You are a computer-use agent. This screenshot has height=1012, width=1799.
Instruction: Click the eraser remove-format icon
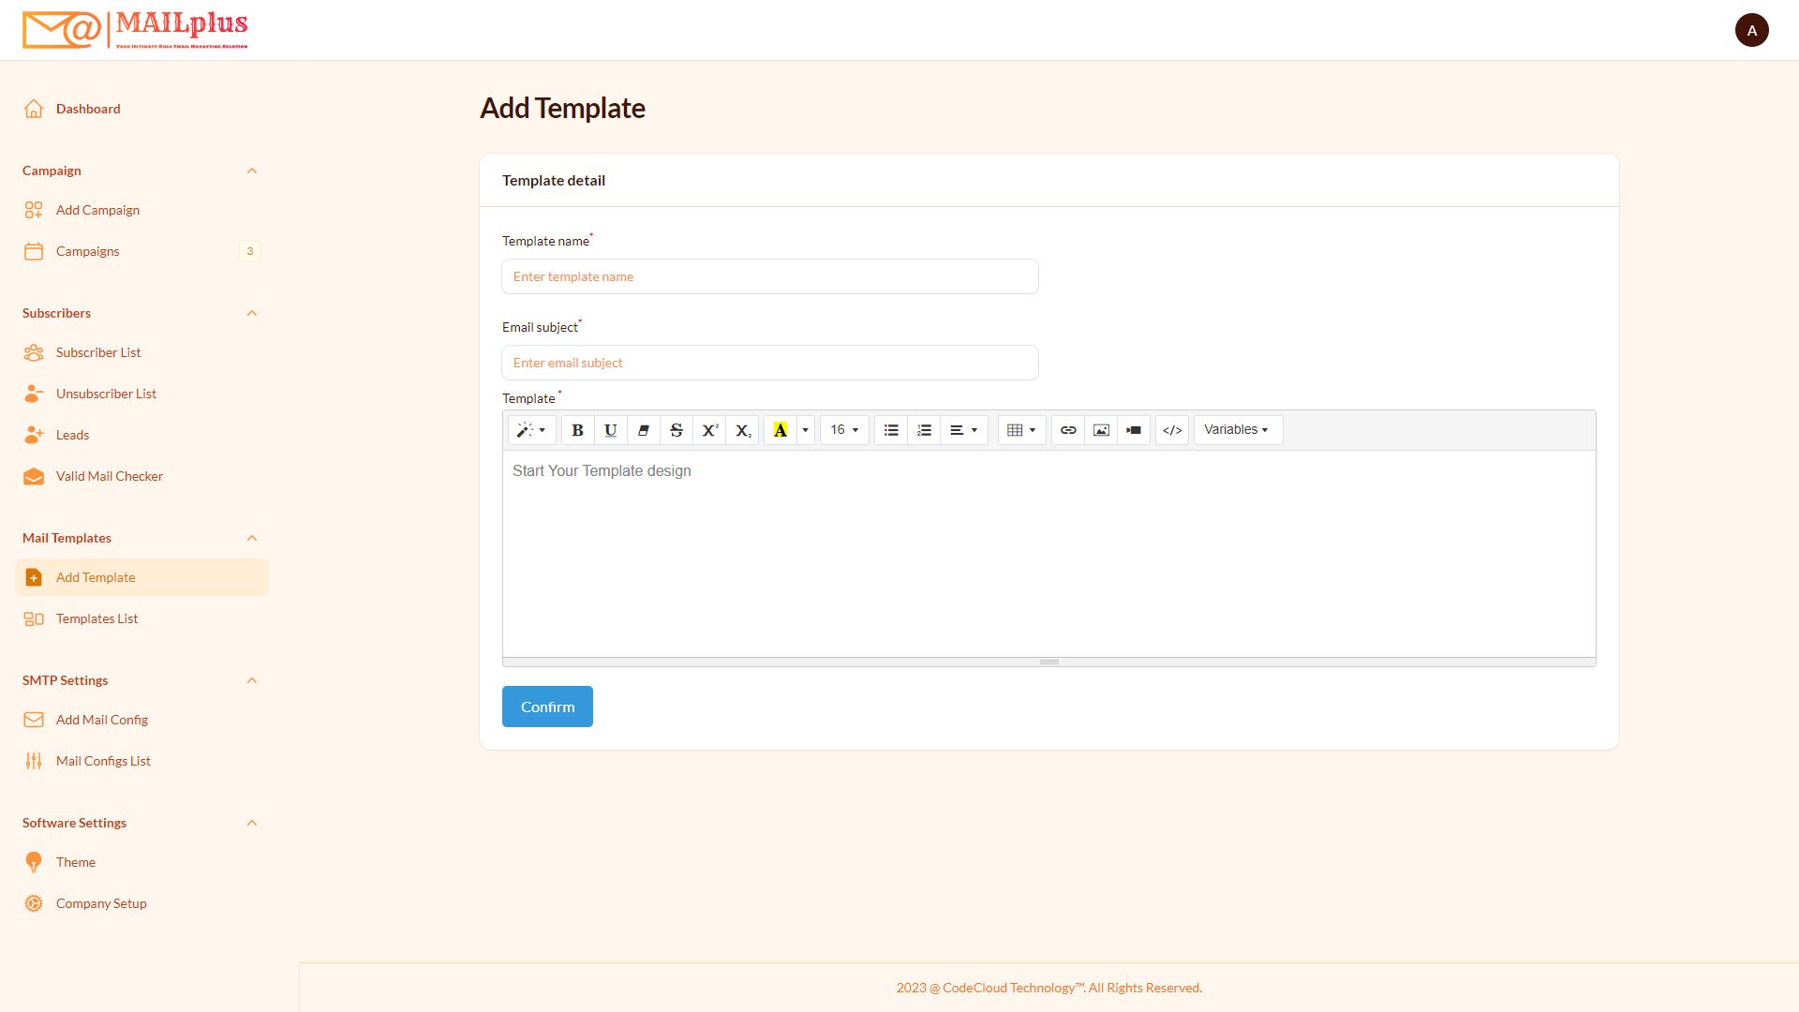point(643,430)
